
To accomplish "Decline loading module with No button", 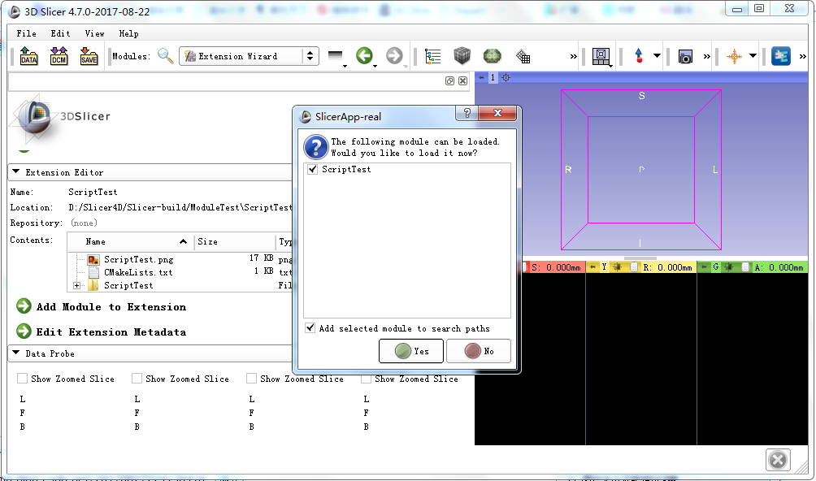I will [478, 351].
